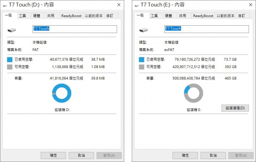
Task: Open the 工具 tab in D: properties
Action: point(22,16)
